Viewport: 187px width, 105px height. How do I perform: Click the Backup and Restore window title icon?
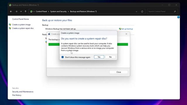[x=10, y=5]
